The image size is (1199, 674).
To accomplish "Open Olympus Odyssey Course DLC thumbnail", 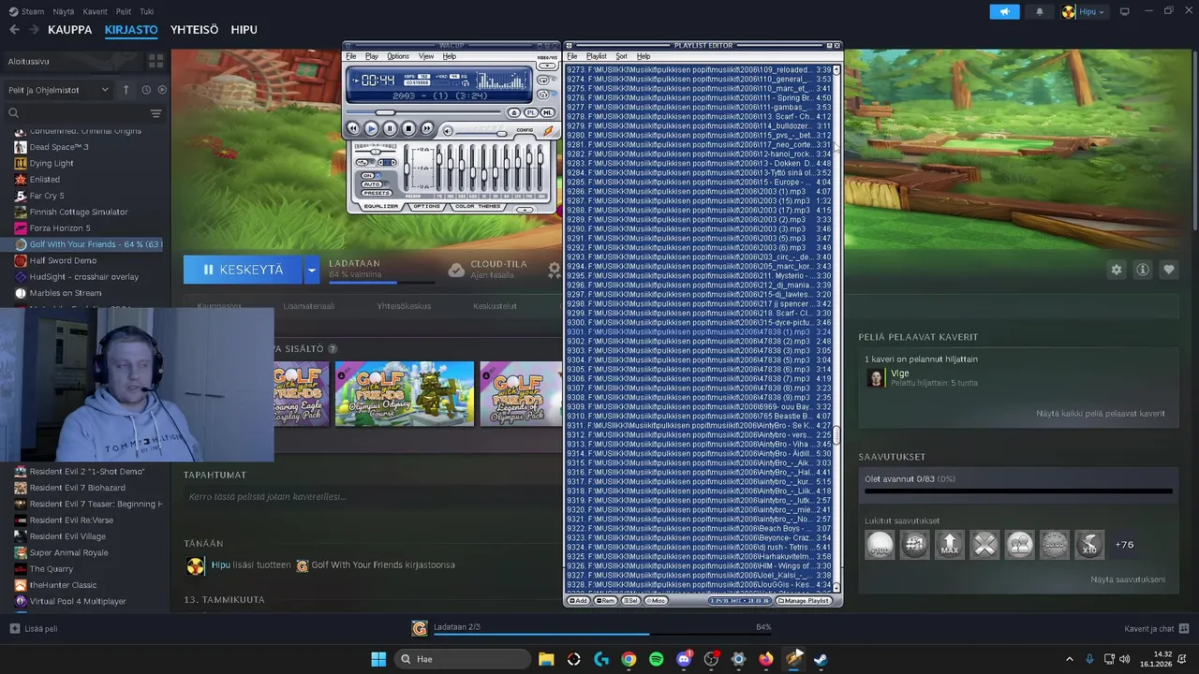I will tap(405, 393).
